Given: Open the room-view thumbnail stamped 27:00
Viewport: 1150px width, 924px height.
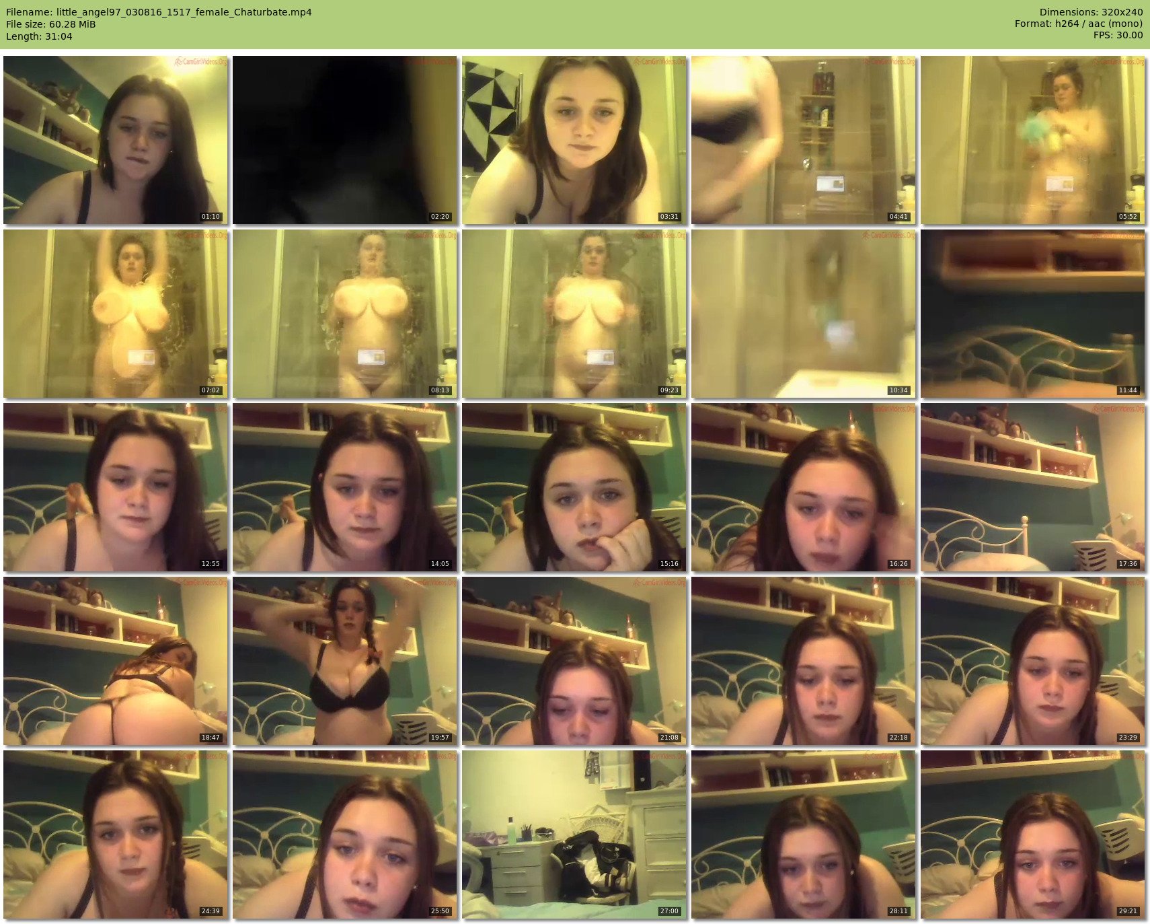Looking at the screenshot, I should (574, 834).
